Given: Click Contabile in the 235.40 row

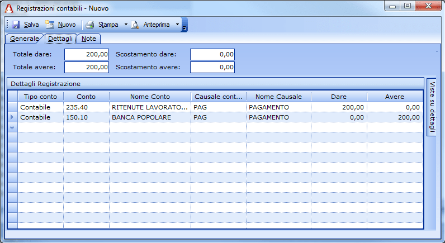Looking at the screenshot, I should 41,107.
